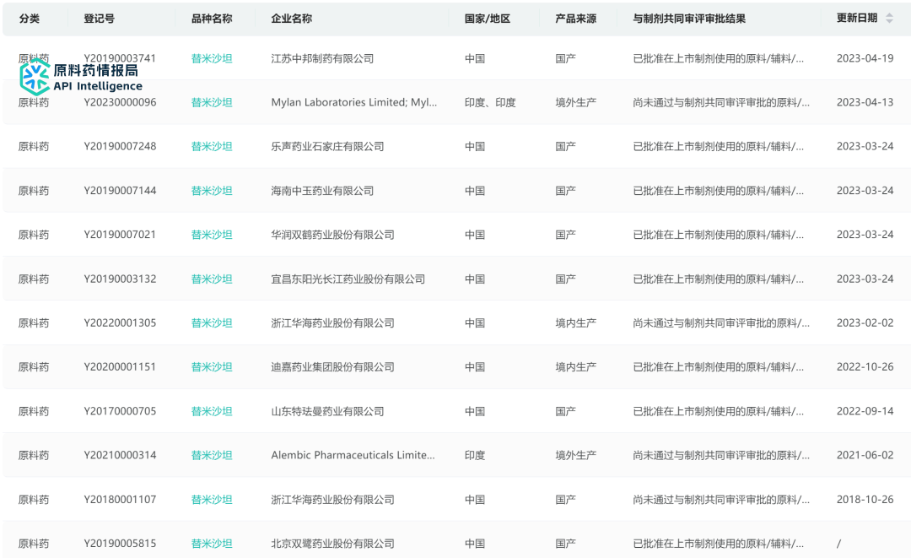Image resolution: width=911 pixels, height=558 pixels.
Task: Click the 产品来源 column header
Action: point(575,19)
